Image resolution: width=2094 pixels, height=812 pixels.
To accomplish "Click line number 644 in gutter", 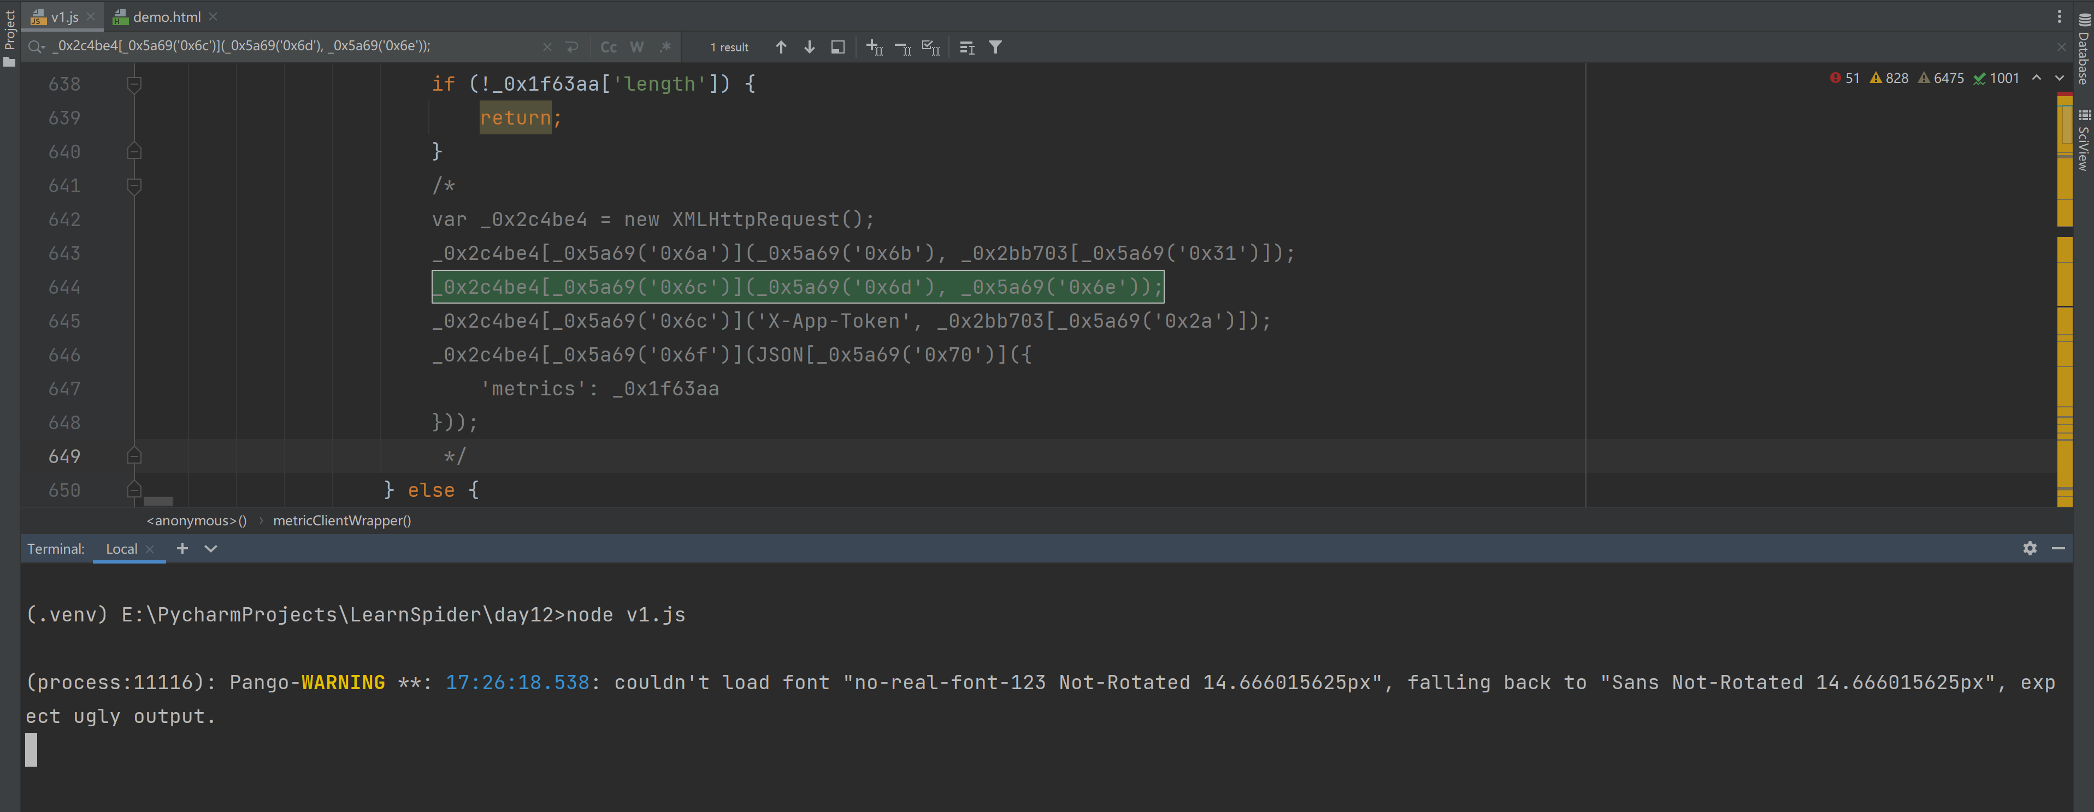I will [64, 287].
